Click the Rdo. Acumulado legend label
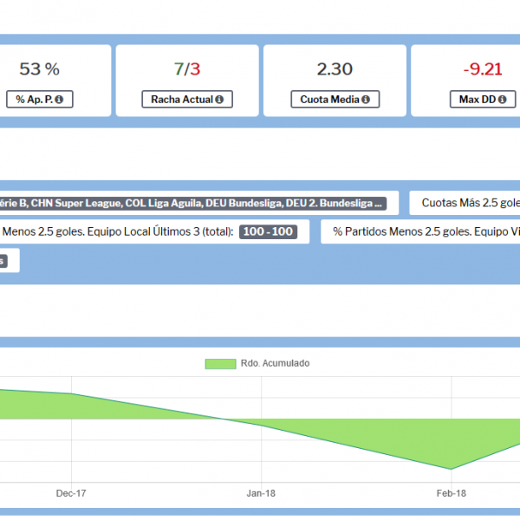The image size is (520, 520). 275,363
